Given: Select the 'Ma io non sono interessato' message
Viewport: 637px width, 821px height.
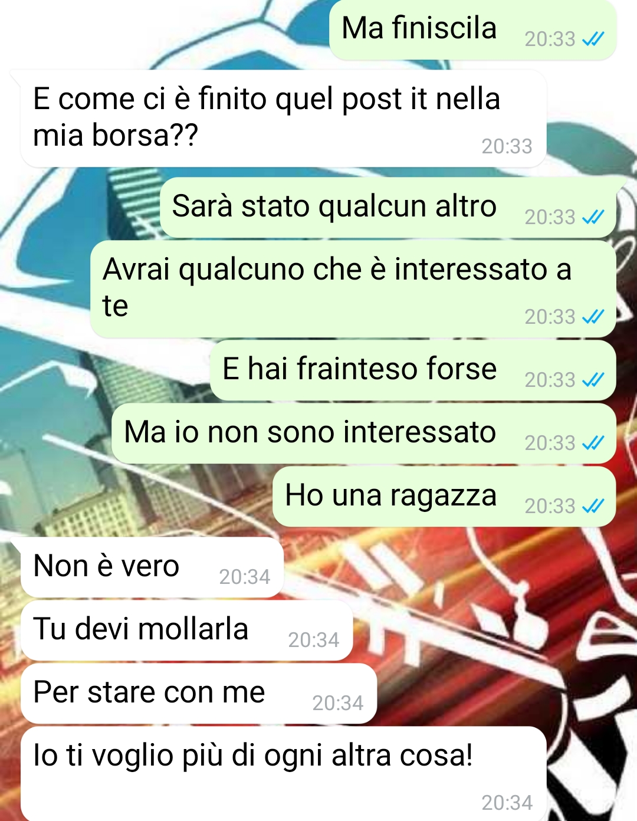Looking at the screenshot, I should pos(364,434).
